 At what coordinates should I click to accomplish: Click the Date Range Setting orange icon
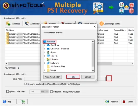point(101,23)
